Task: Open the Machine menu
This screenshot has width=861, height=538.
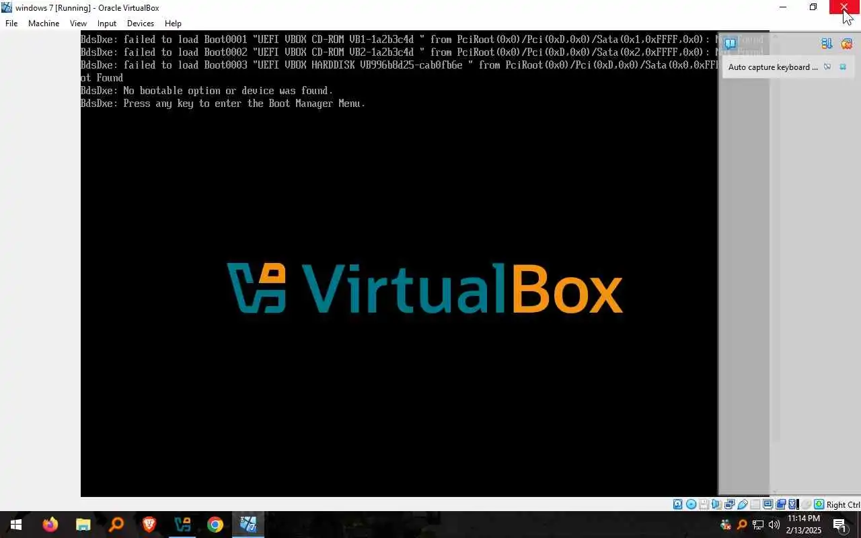Action: 44,24
